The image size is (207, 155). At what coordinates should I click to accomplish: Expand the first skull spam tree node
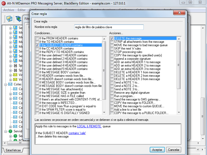(10, 66)
